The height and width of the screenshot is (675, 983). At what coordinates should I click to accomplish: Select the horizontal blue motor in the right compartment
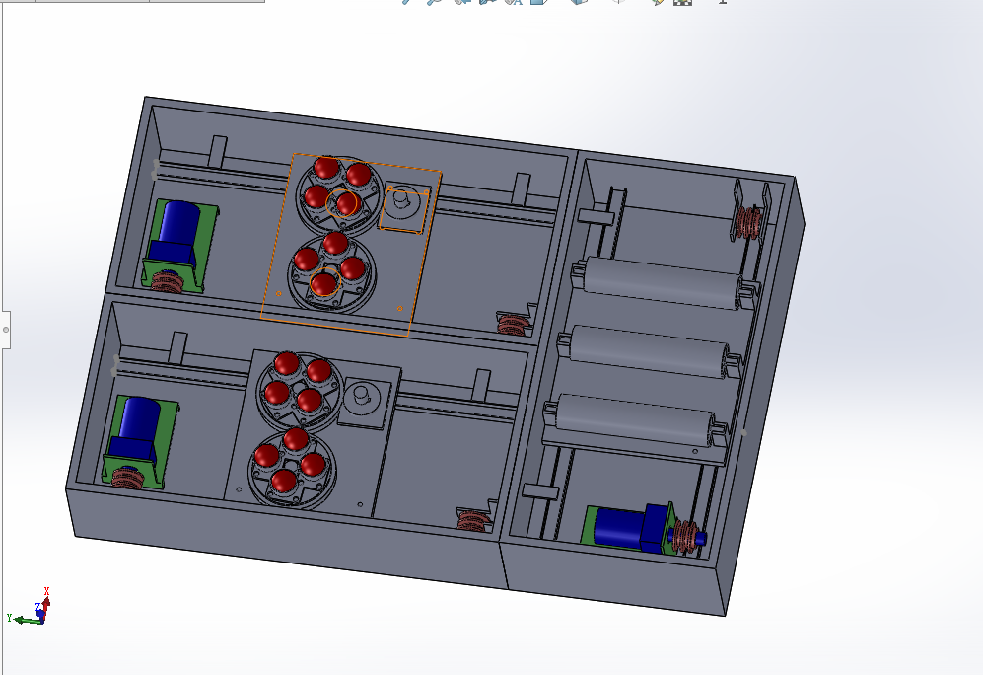(633, 526)
